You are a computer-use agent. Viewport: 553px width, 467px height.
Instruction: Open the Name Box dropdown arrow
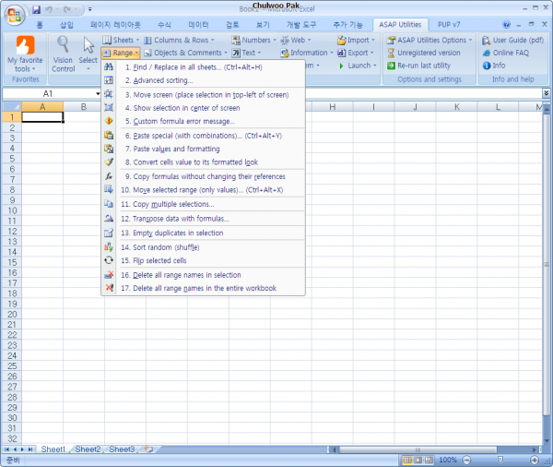pyautogui.click(x=98, y=93)
